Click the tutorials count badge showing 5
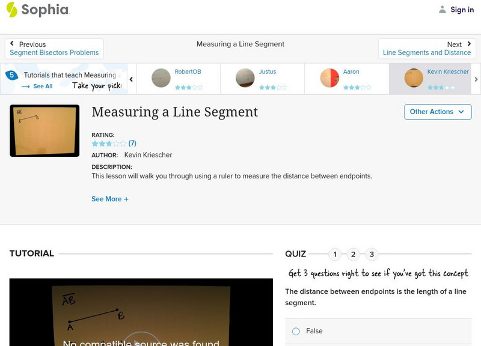This screenshot has width=481, height=346. pos(11,76)
